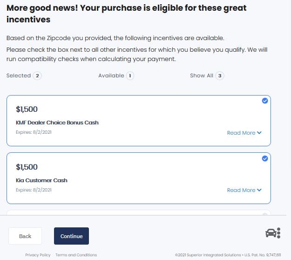Open the Terms and Conditions link
Screen dimensions: 291x260
(76, 255)
